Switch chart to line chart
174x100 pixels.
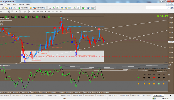pyautogui.click(x=57, y=8)
